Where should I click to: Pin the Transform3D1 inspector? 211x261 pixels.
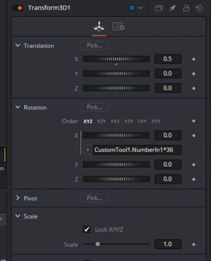pyautogui.click(x=173, y=8)
